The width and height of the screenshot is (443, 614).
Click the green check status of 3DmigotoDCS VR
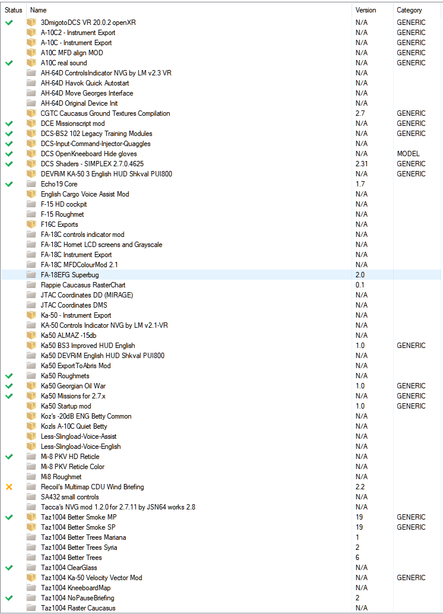[9, 23]
